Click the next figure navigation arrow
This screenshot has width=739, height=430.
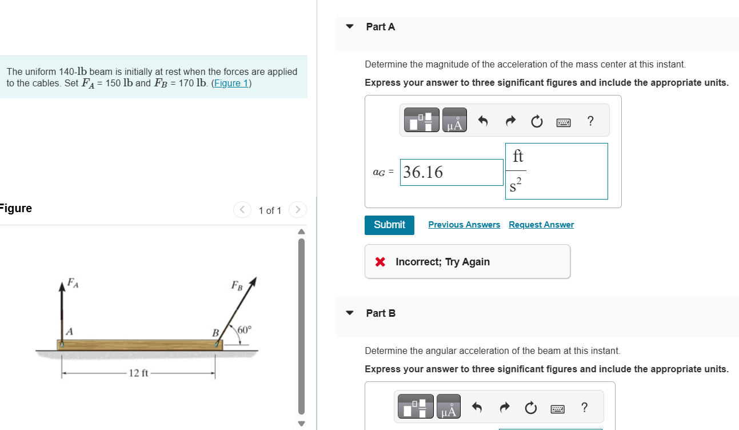point(298,210)
